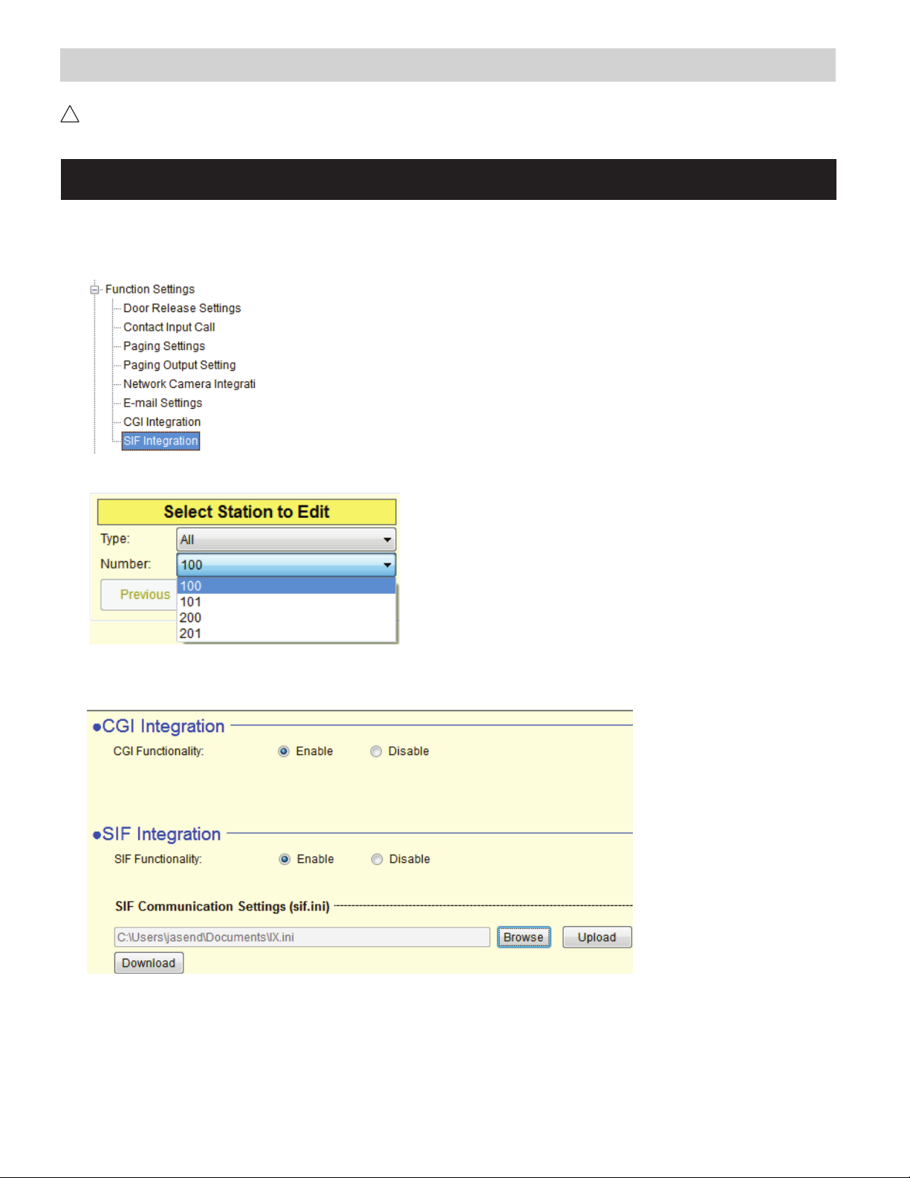Screen dimensions: 910x1178
Task: Click the Select Station to Edit header
Action: [247, 512]
